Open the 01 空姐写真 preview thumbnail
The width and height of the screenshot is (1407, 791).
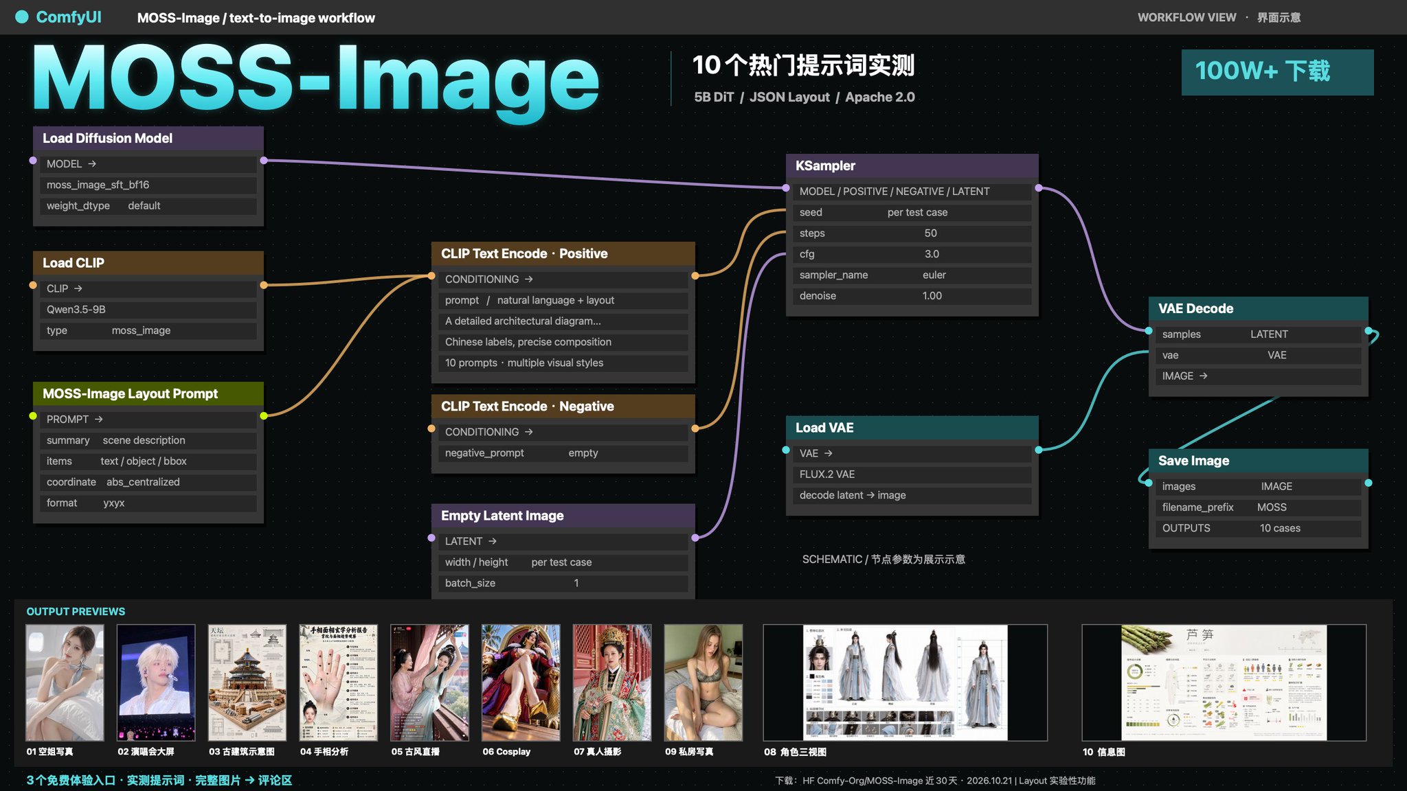click(65, 683)
